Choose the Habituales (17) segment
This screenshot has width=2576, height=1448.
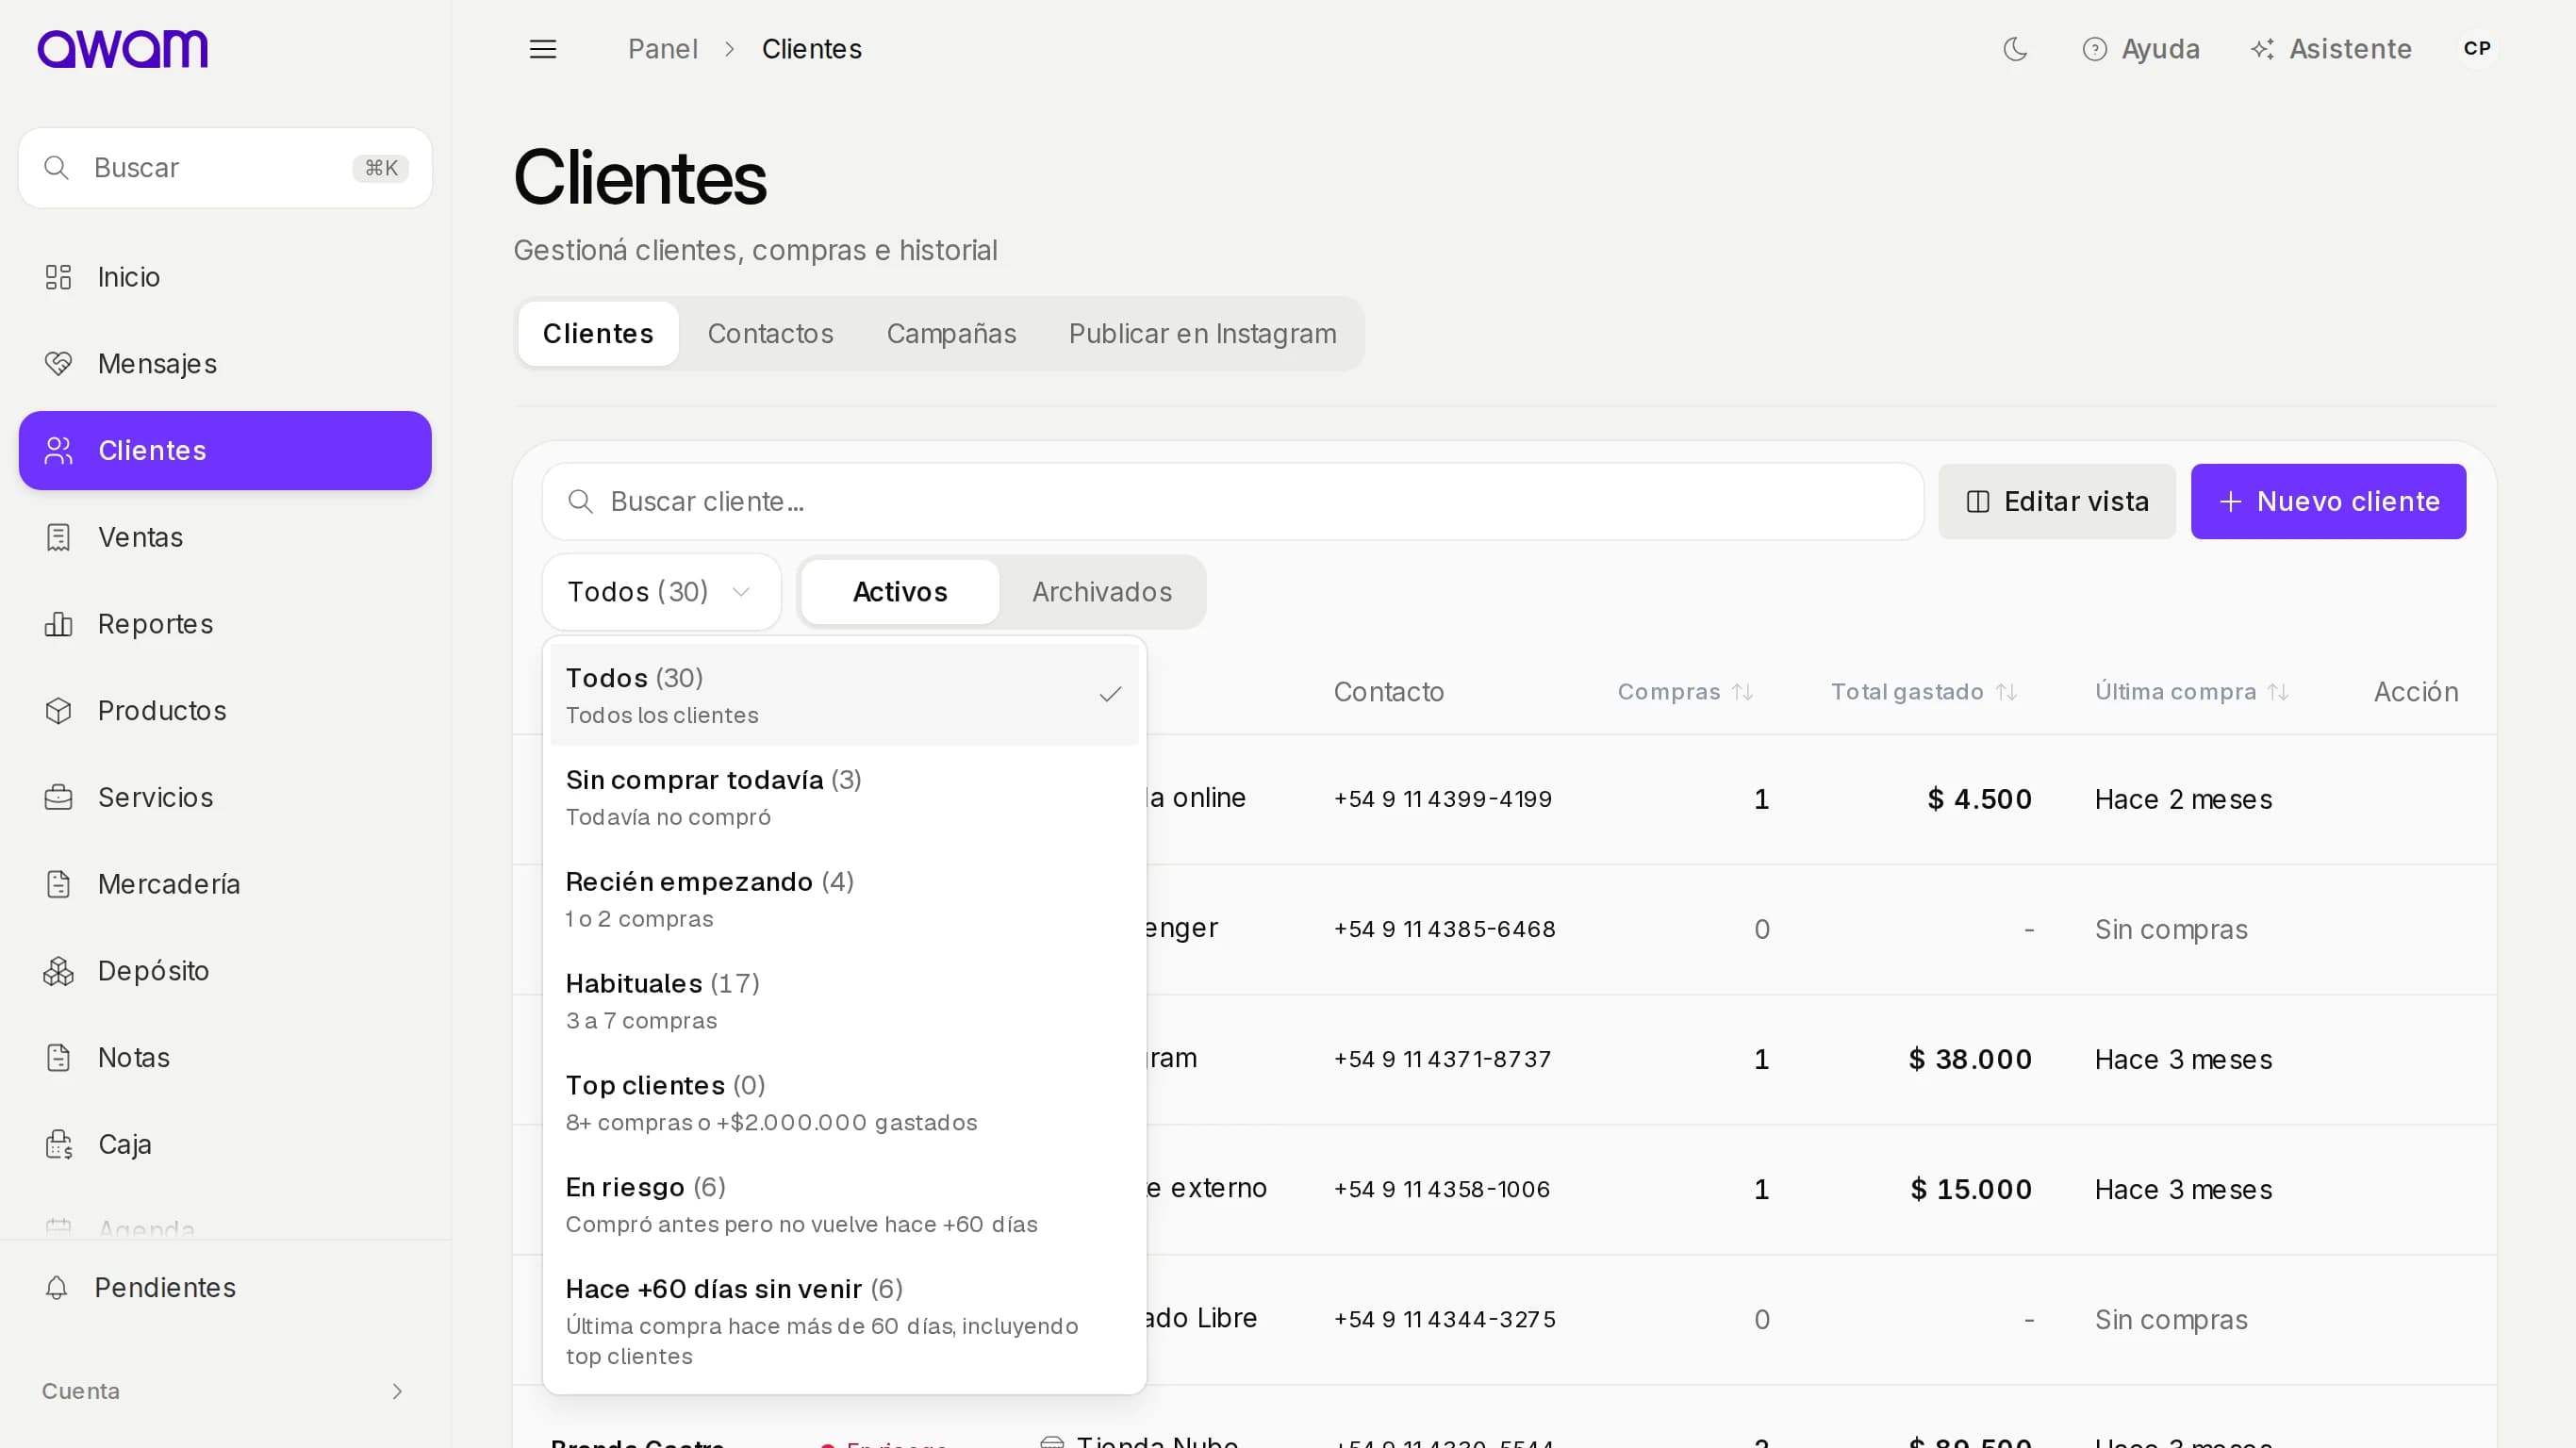(x=844, y=1001)
